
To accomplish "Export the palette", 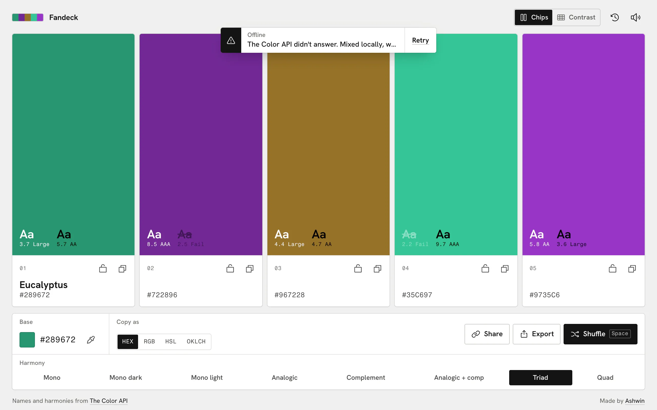I will click(536, 334).
